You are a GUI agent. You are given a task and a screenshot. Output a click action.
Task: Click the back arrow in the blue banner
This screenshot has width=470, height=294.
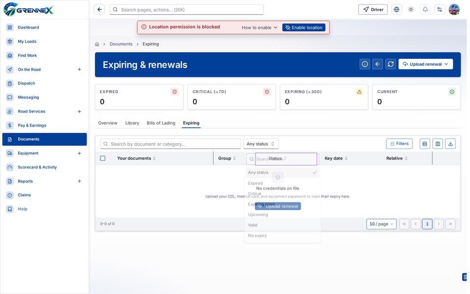tap(377, 64)
